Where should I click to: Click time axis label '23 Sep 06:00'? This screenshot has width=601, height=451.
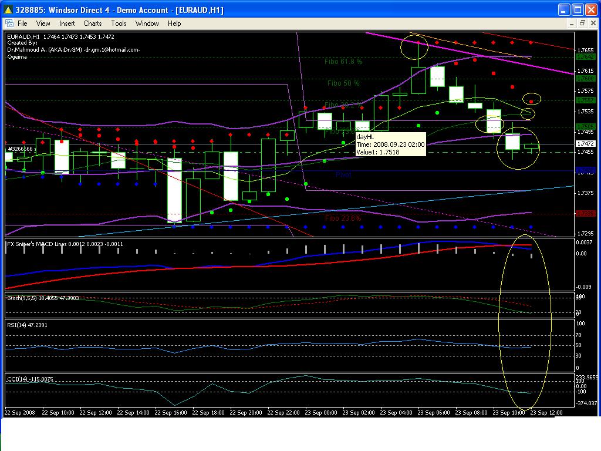click(434, 413)
